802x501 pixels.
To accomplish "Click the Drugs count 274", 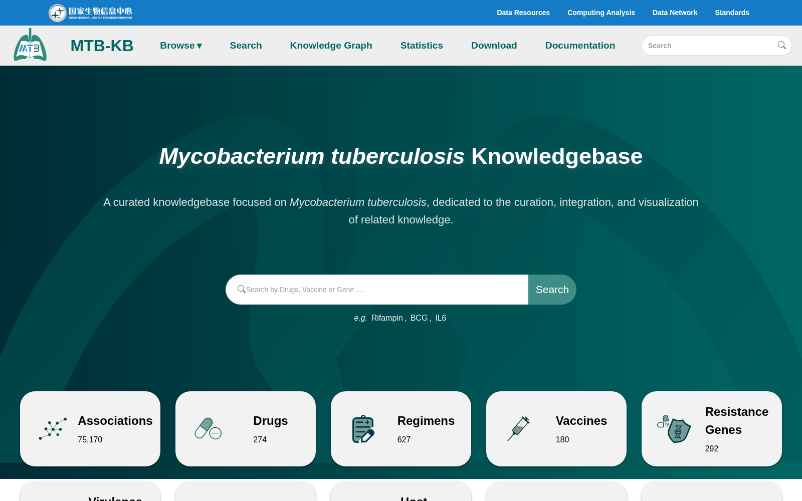I will click(260, 439).
